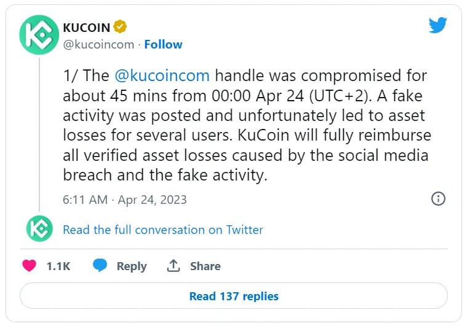
Task: Click the blue @kucoincom mention in tweet text
Action: [162, 76]
